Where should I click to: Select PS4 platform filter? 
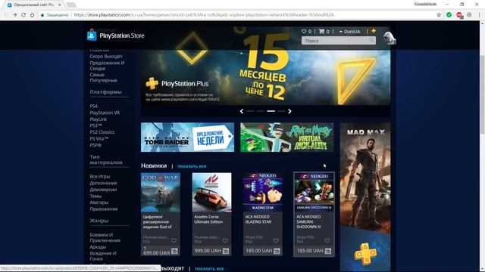coord(94,106)
